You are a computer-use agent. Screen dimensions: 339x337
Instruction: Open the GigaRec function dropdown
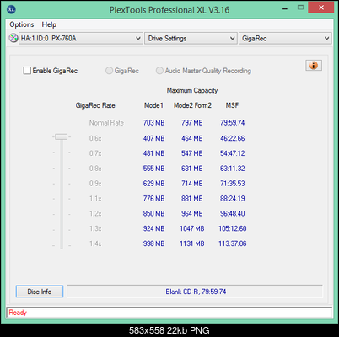coord(285,38)
